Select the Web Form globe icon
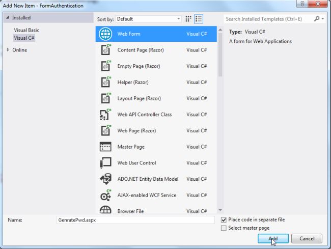 (105, 34)
